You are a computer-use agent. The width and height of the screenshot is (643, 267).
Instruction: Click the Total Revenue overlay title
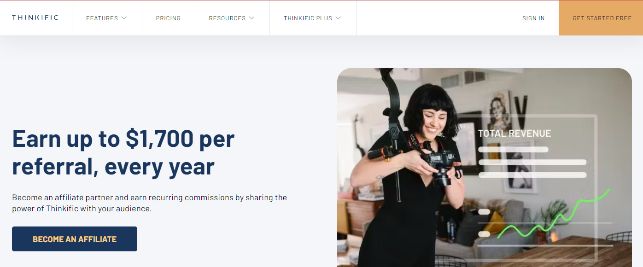(514, 133)
